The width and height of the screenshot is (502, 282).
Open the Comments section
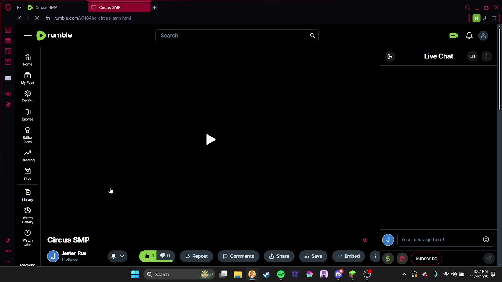tap(238, 256)
